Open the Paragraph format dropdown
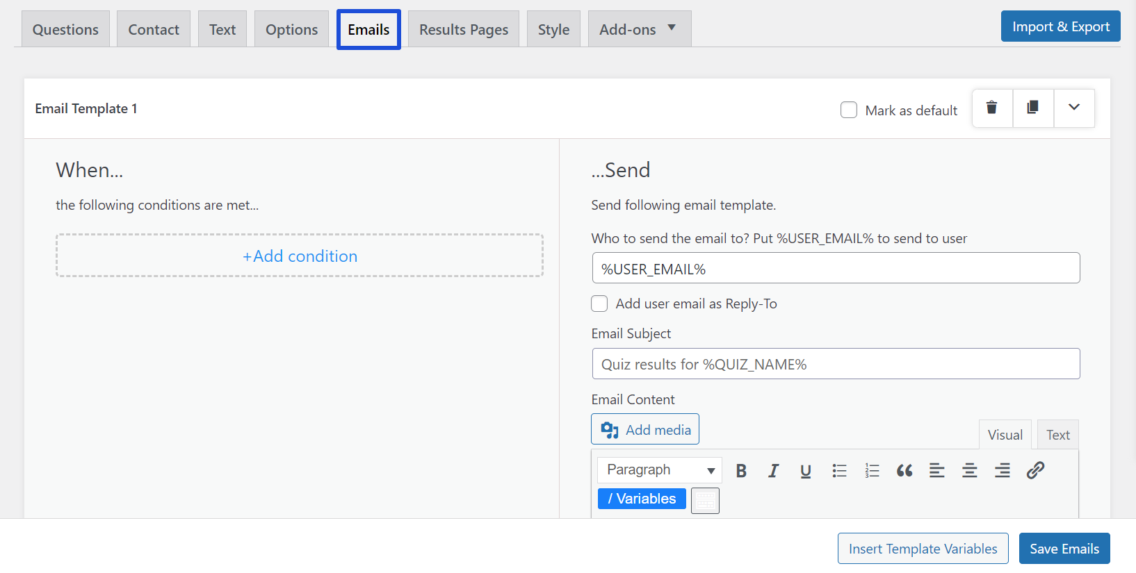The image size is (1136, 573). pos(659,470)
